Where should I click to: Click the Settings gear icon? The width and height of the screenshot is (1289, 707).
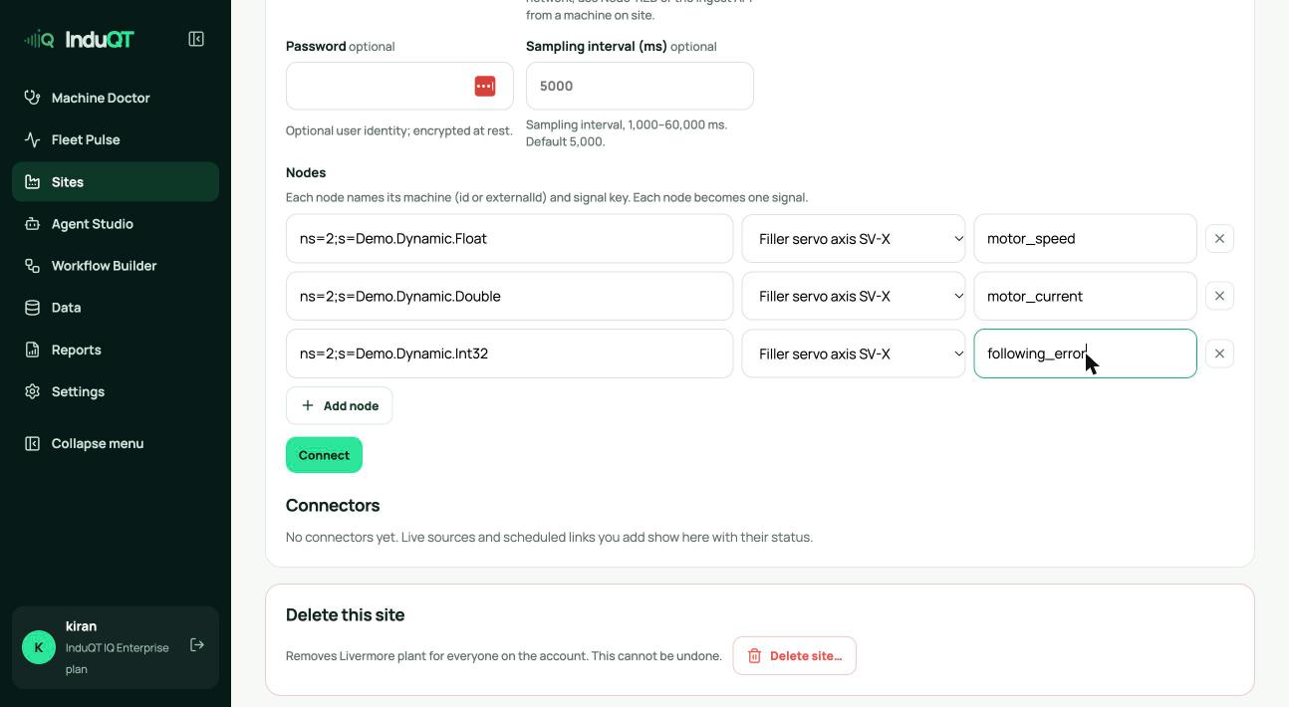click(x=33, y=391)
